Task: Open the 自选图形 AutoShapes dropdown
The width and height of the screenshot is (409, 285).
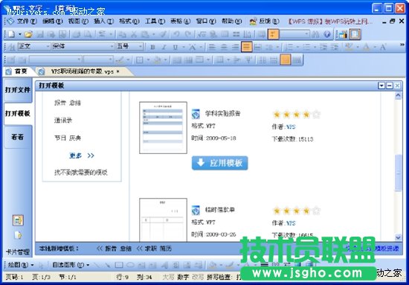Action: tap(71, 265)
